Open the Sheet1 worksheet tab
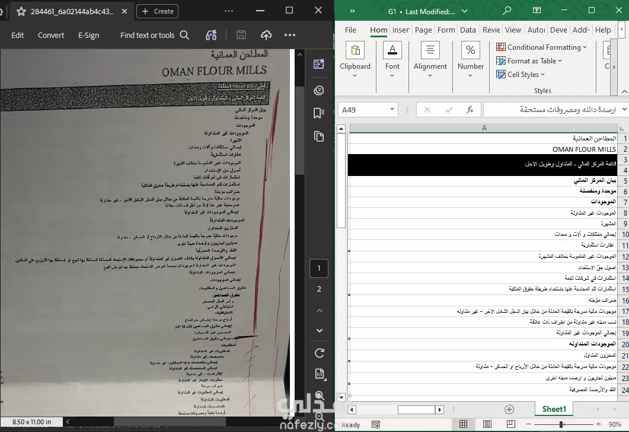This screenshot has width=629, height=432. 554,409
